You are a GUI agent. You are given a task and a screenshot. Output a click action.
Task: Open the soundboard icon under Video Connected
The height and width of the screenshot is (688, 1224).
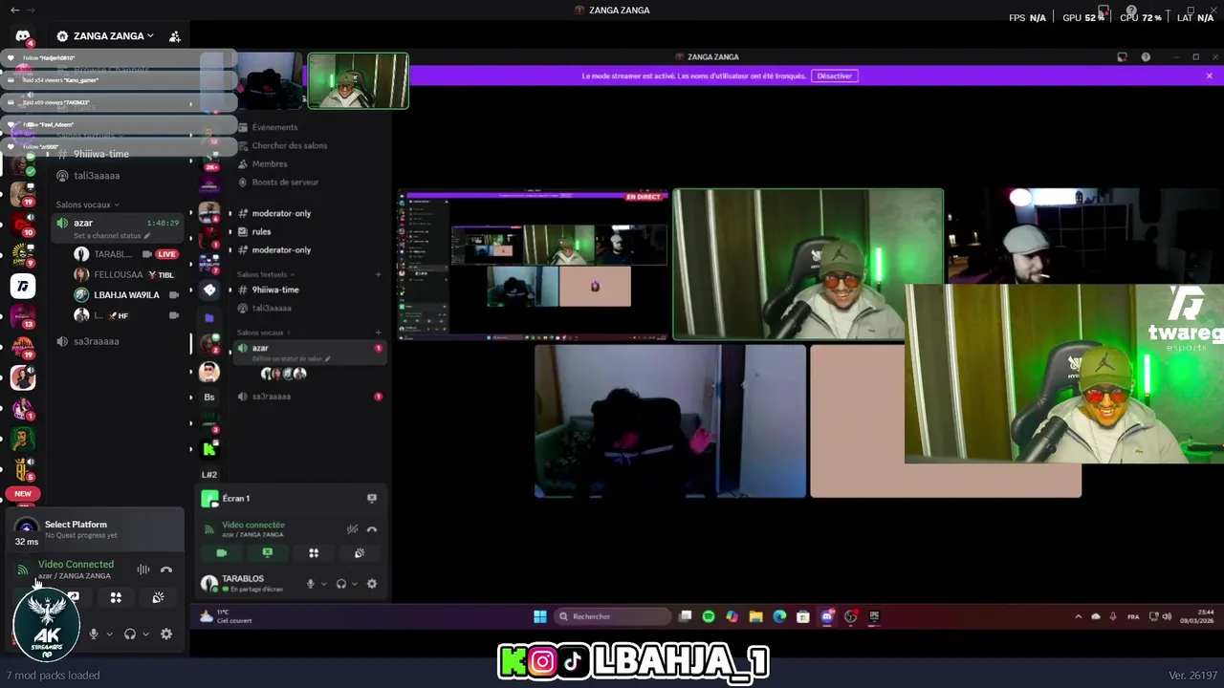point(158,597)
